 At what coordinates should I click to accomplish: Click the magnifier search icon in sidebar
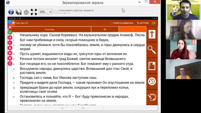point(152,50)
